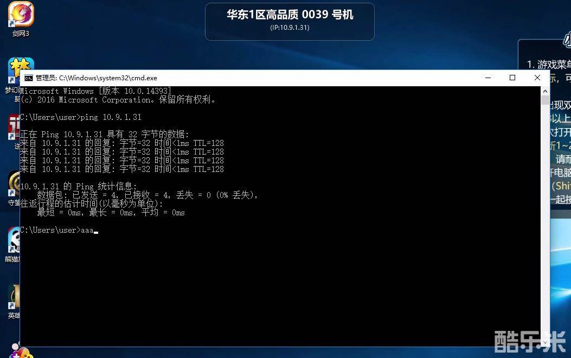571x358 pixels.
Task: Click the "ping 10.9.1.31" command line
Action: [x=80, y=117]
